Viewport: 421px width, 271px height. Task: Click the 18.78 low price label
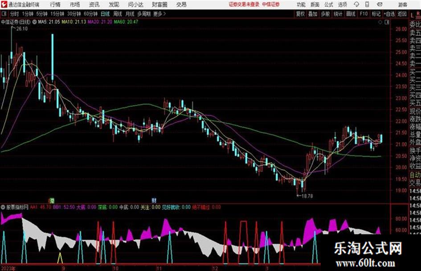(307, 196)
